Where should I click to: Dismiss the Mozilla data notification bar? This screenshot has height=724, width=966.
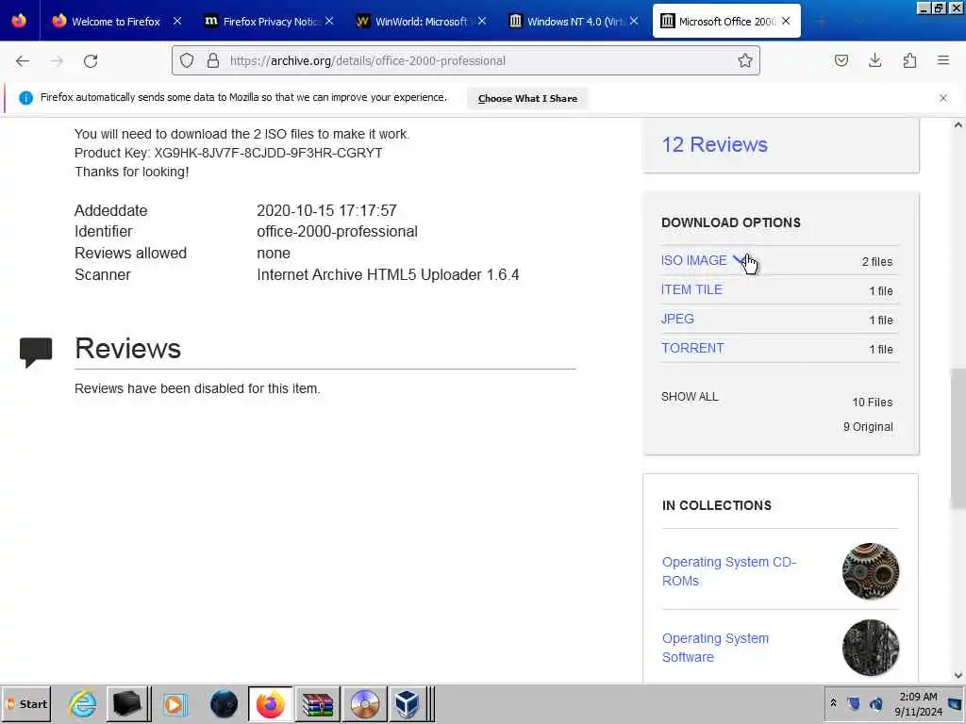point(942,98)
